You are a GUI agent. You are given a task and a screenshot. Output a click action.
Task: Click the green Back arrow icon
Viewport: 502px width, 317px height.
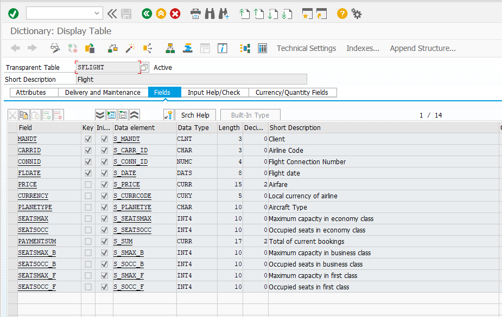pyautogui.click(x=146, y=14)
